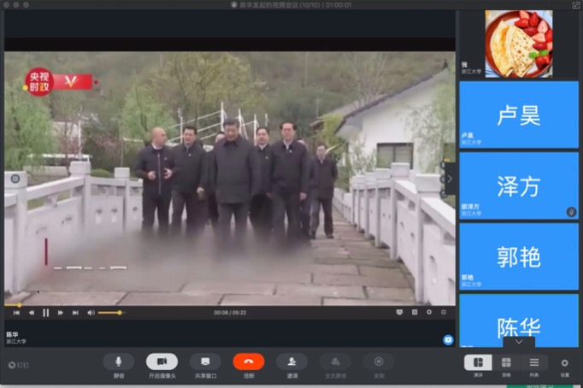This screenshot has height=388, width=583.
Task: Click the 钉钉 DingTalk logo
Action: click(x=19, y=365)
